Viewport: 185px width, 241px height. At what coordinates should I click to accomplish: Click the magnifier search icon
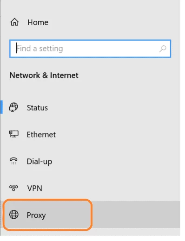163,49
